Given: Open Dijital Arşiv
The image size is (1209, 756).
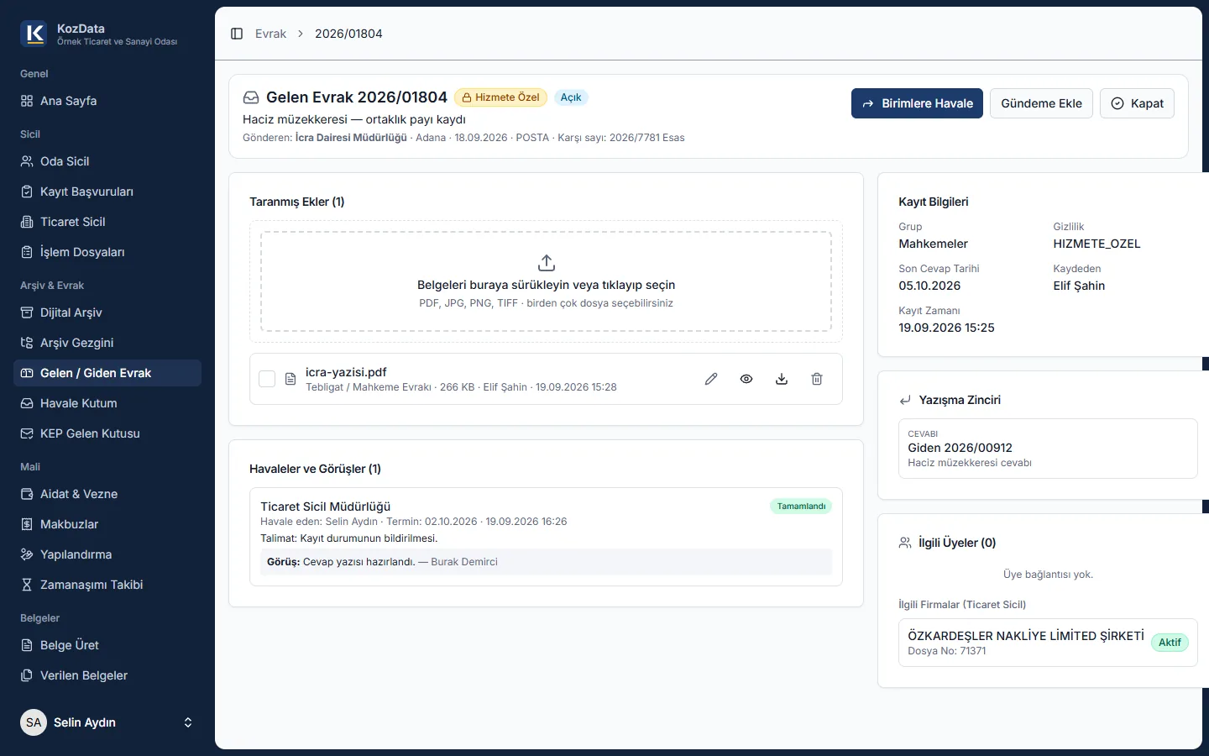Looking at the screenshot, I should pos(107,312).
